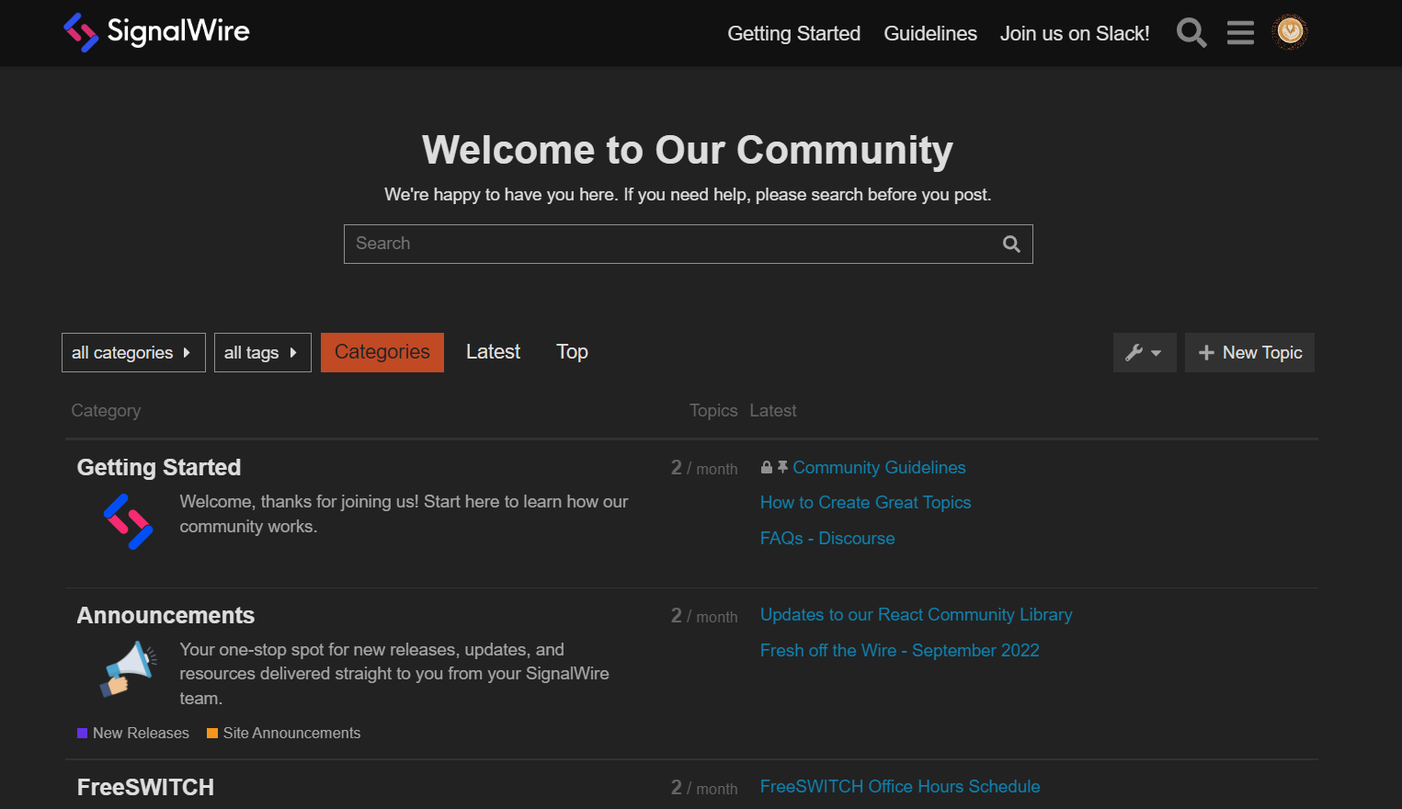The width and height of the screenshot is (1402, 809).
Task: Open Guidelines in the header navigation
Action: point(930,34)
